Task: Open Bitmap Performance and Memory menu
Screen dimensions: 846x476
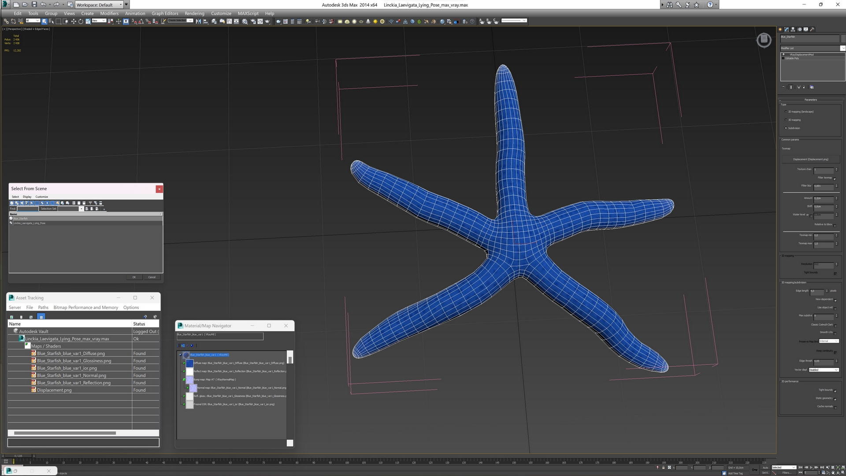Action: click(x=85, y=308)
